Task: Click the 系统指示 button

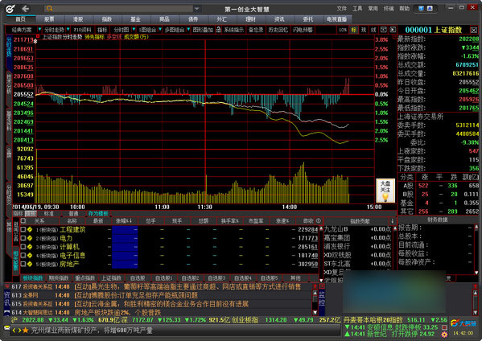Action: [233, 30]
